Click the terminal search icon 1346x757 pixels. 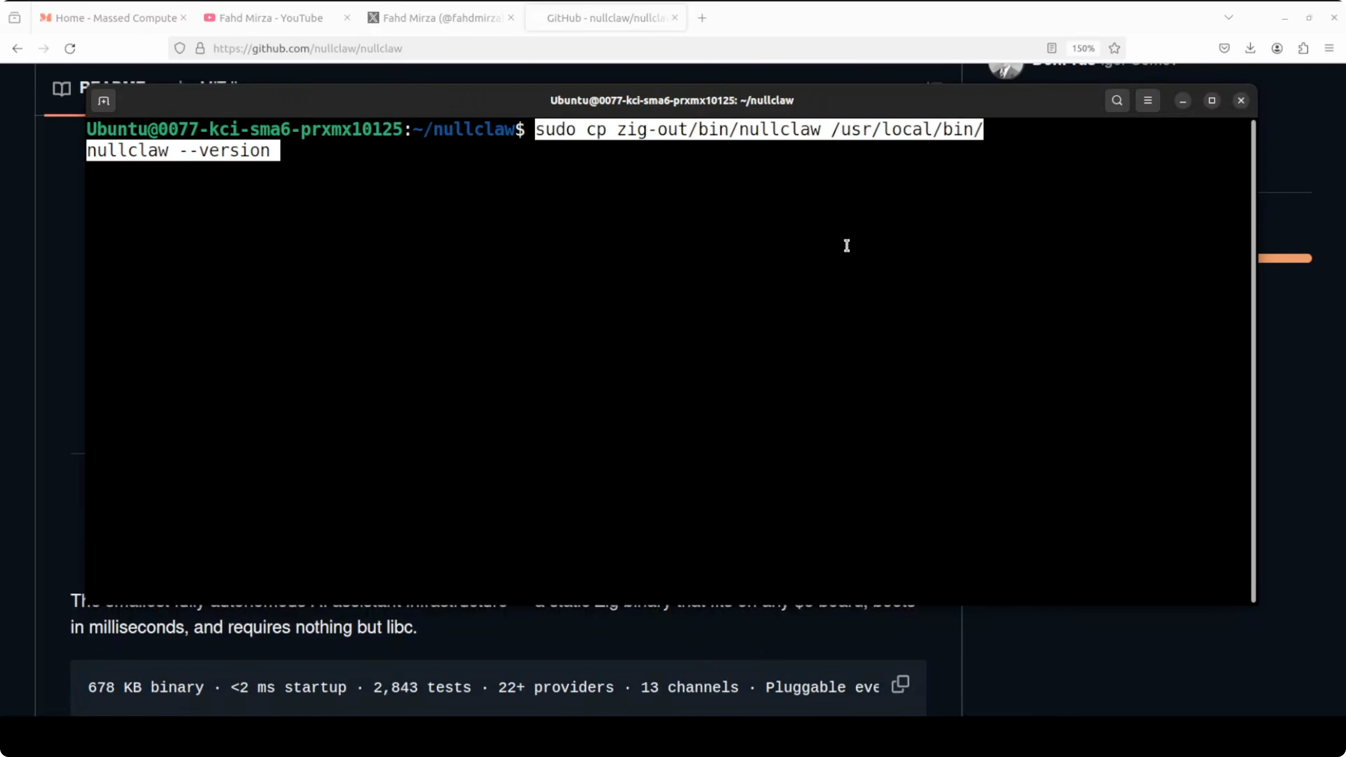point(1117,101)
